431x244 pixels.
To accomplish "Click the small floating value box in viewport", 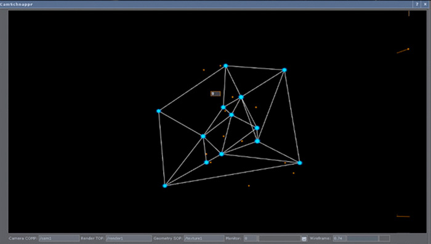I will point(216,93).
